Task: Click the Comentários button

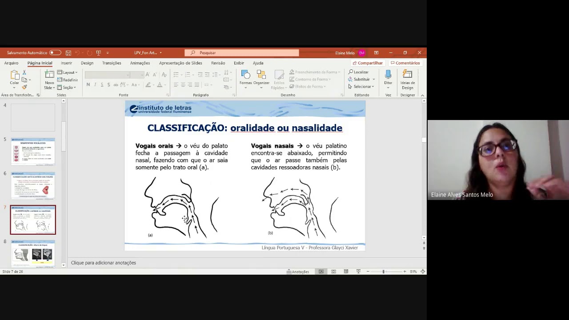Action: point(405,63)
